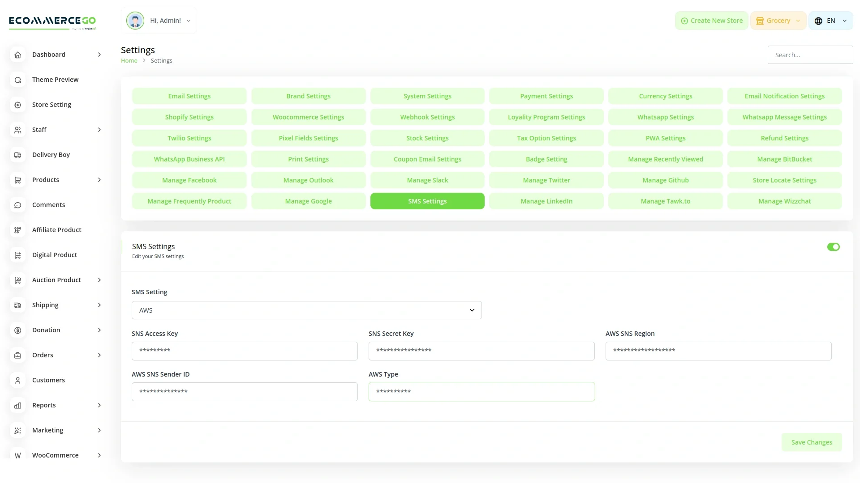860x483 pixels.
Task: Follow the Home breadcrumb link
Action: point(129,60)
